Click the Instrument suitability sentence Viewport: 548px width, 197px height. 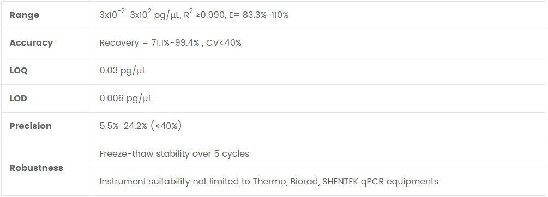coord(269,182)
